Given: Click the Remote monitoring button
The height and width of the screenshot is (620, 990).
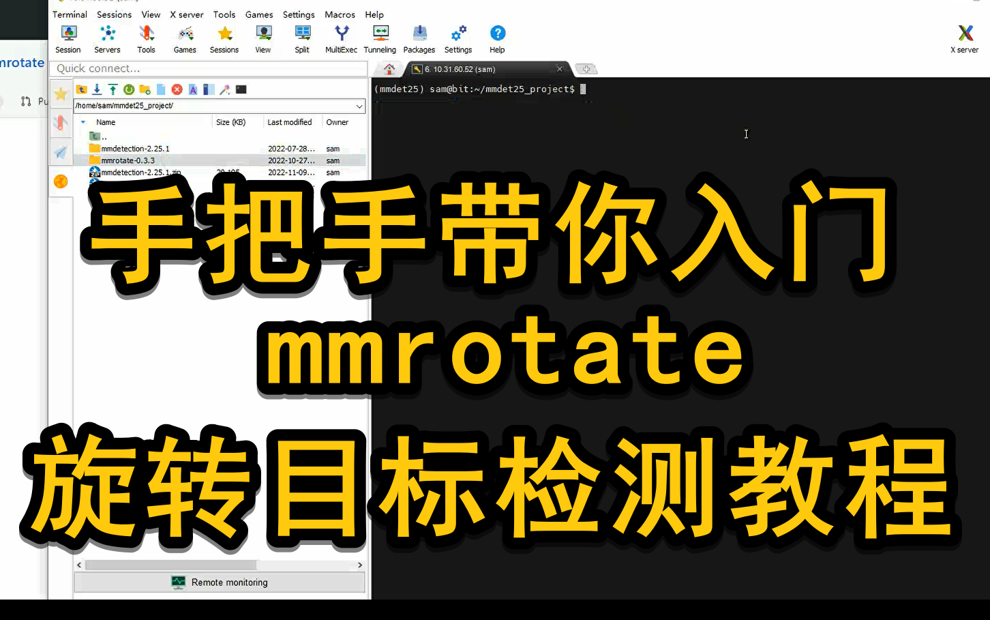Looking at the screenshot, I should (x=220, y=582).
